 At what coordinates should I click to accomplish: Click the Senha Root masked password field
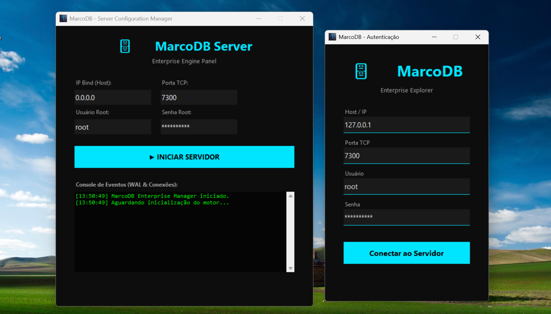coord(199,126)
